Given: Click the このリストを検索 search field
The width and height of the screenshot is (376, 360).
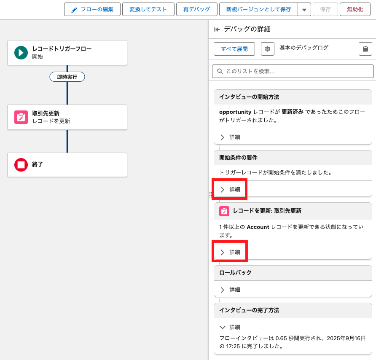Looking at the screenshot, I should [x=293, y=71].
